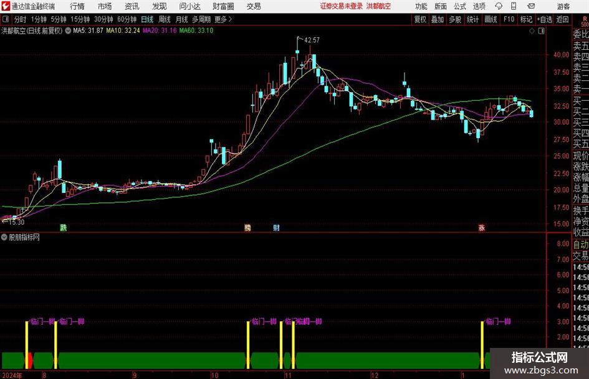This screenshot has width=589, height=379.
Task: Open the 选项 menu
Action: click(479, 6)
